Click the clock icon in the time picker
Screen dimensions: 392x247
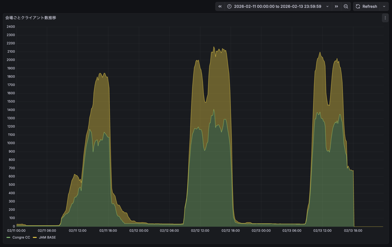[229, 7]
